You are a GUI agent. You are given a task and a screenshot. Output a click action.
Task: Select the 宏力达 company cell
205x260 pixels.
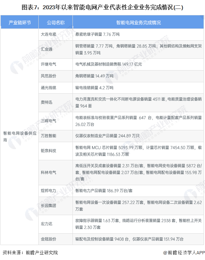pyautogui.click(x=55, y=224)
